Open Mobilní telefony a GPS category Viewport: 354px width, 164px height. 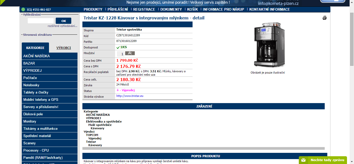[x=49, y=99]
